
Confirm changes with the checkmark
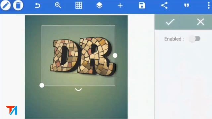pos(170,22)
